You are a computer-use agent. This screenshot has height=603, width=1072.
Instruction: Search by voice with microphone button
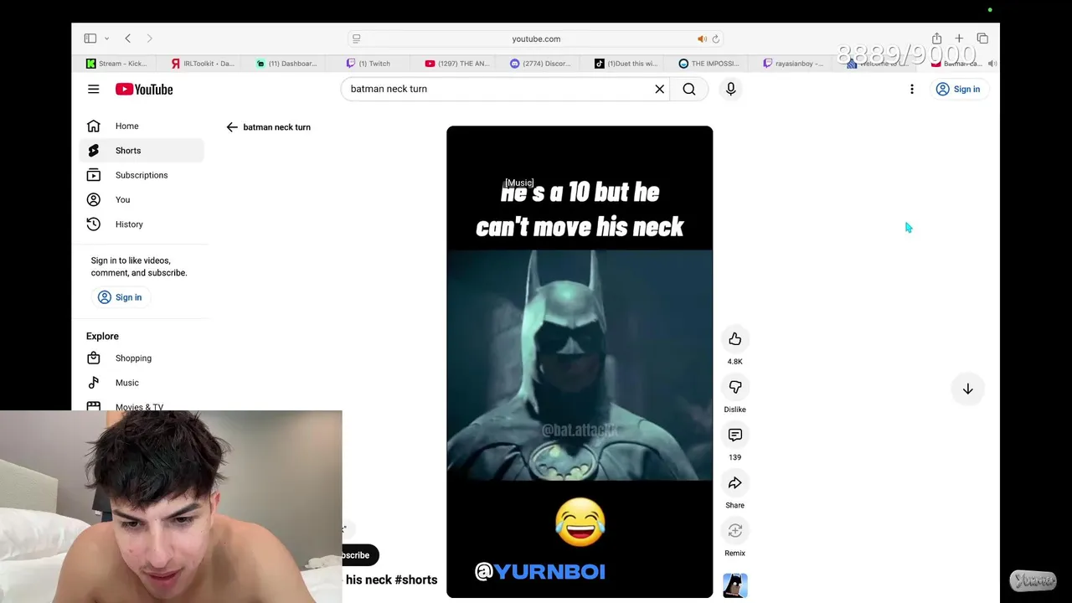click(731, 89)
